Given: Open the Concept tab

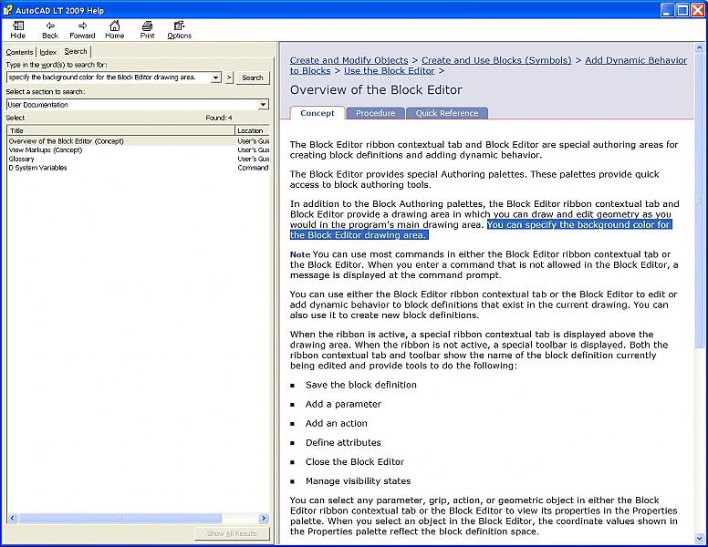Looking at the screenshot, I should pyautogui.click(x=318, y=113).
